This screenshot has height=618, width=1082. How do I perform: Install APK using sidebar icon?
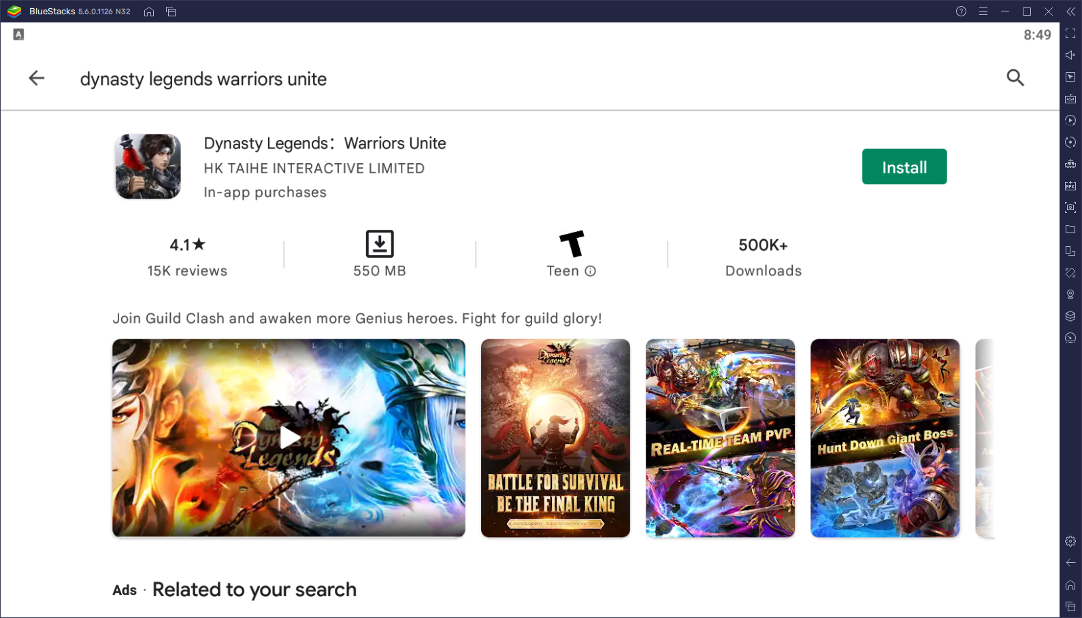tap(1070, 186)
